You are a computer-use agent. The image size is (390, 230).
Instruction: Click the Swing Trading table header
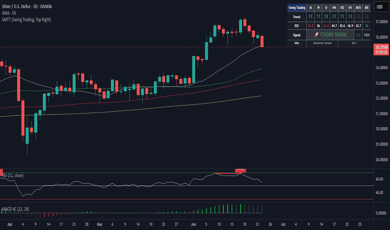297,8
